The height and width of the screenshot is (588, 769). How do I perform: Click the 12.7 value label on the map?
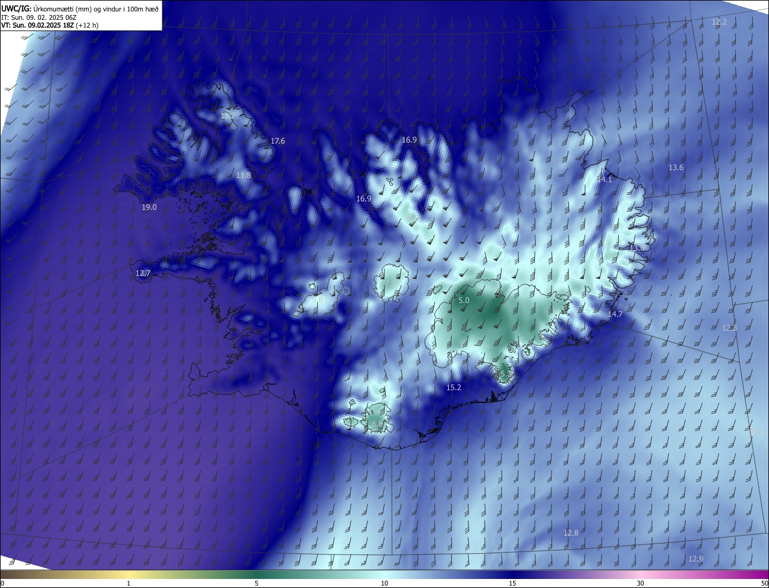(x=143, y=274)
